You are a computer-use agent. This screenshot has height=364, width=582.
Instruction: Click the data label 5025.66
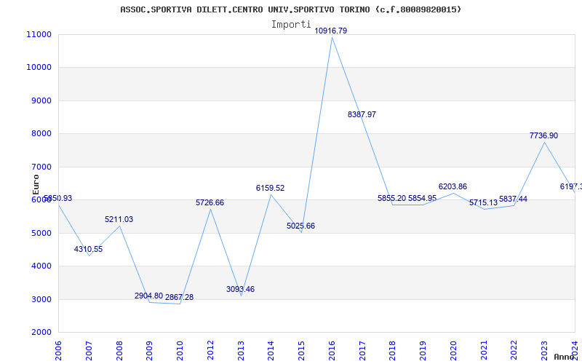pyautogui.click(x=300, y=226)
